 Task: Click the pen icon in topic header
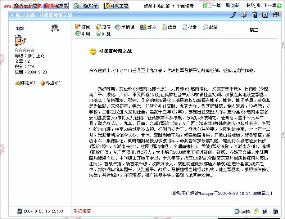233,15
